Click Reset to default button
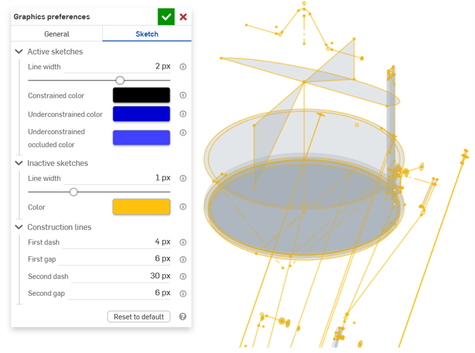The width and height of the screenshot is (475, 353). (139, 317)
